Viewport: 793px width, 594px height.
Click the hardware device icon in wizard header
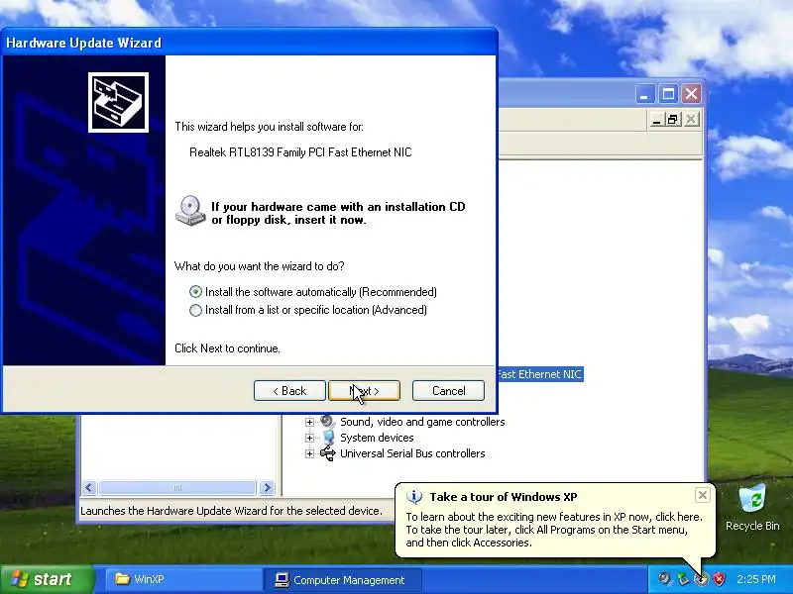[118, 103]
